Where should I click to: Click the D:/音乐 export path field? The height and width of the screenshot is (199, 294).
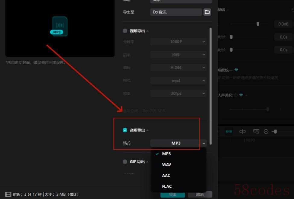click(x=176, y=12)
